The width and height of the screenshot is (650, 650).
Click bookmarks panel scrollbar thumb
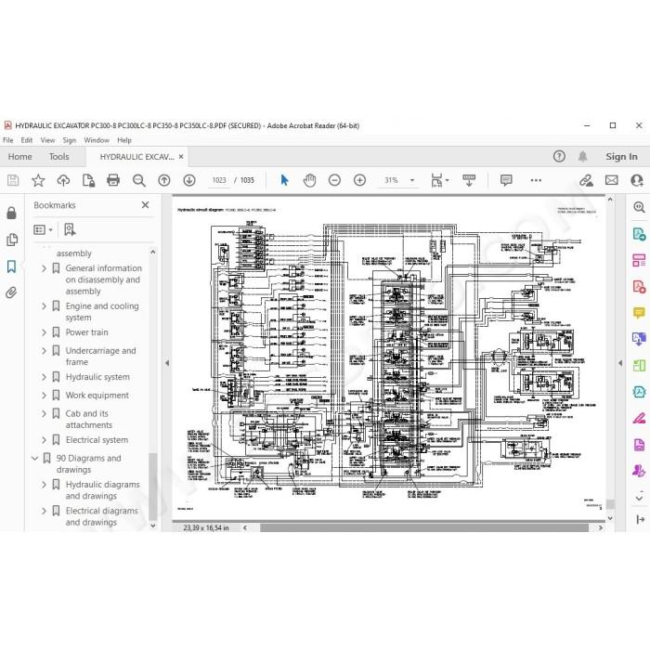[153, 486]
